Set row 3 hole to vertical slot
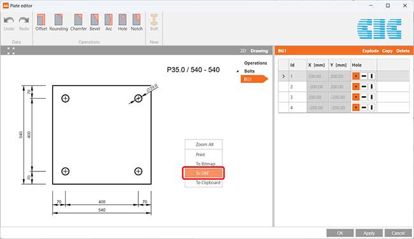This screenshot has height=239, width=414. coord(372,97)
